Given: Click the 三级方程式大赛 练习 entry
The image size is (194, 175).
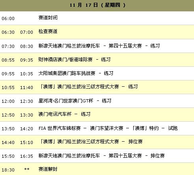Looking at the screenshot, I should point(89,87).
